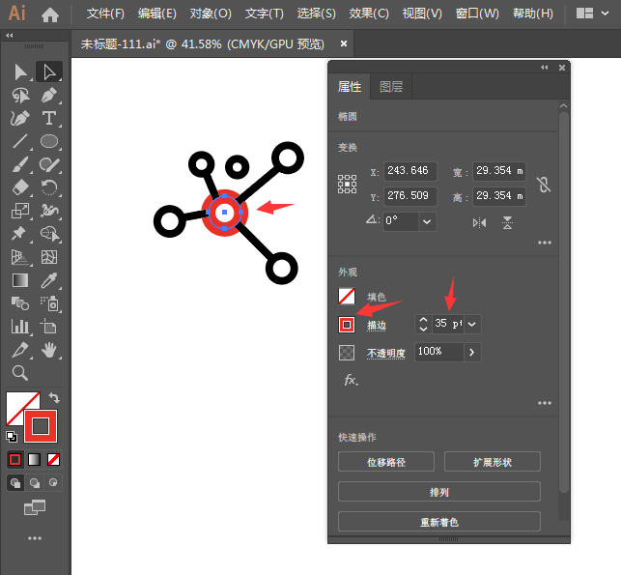Select the Eraser tool
This screenshot has width=621, height=575.
[20, 187]
